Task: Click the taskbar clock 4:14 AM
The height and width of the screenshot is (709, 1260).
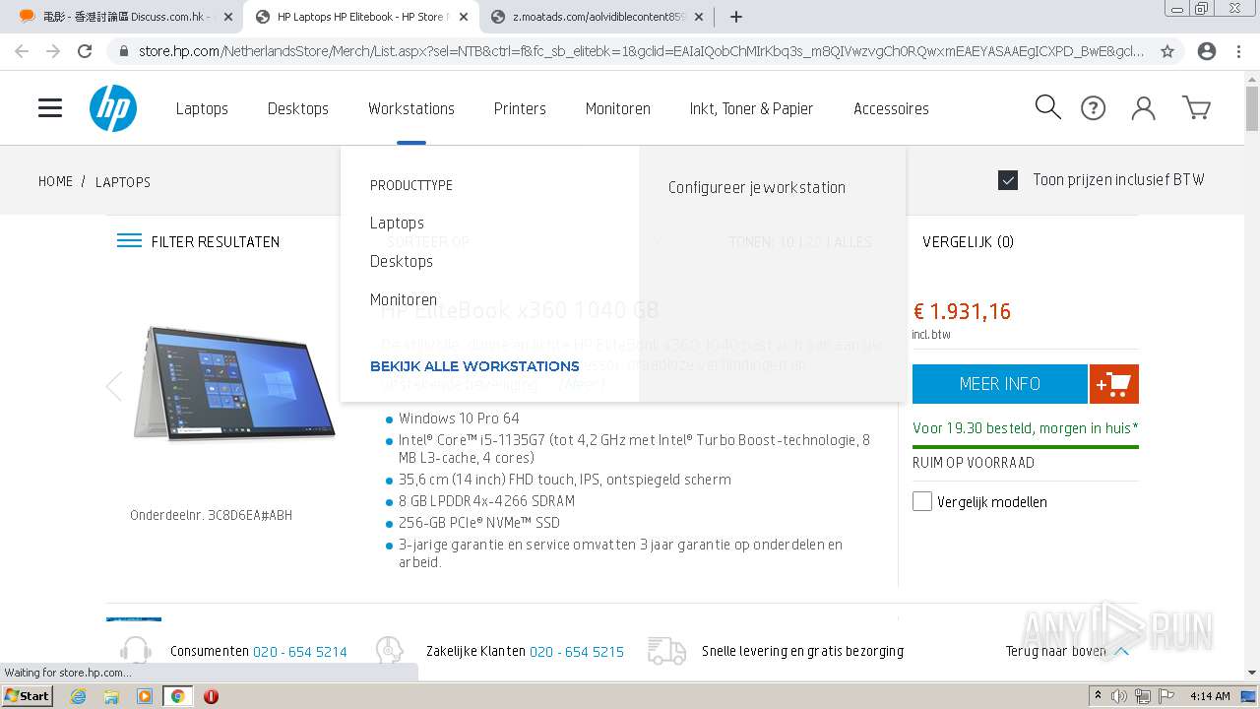Action: (x=1210, y=696)
